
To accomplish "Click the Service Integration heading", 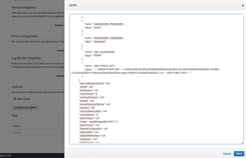I will (x=24, y=7).
